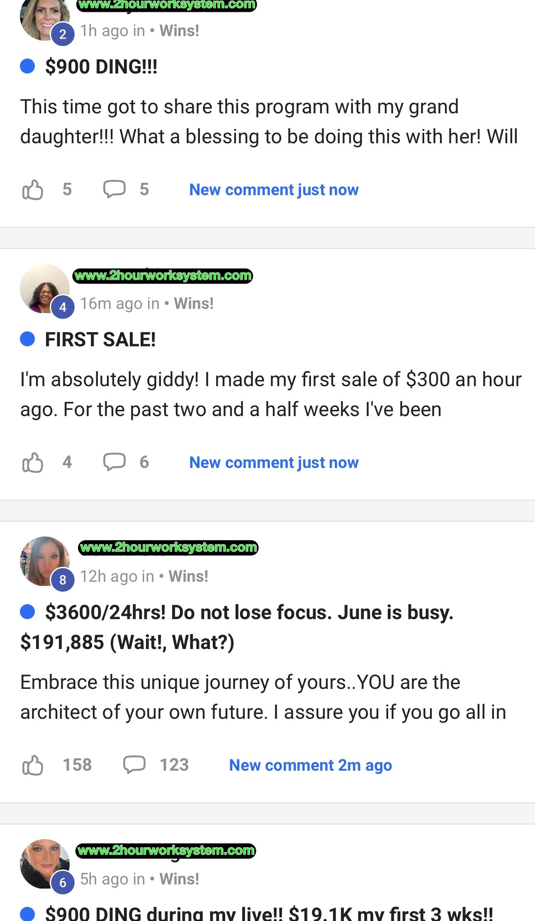
Task: Open profile photo of the 5h ago poster
Action: (x=41, y=862)
